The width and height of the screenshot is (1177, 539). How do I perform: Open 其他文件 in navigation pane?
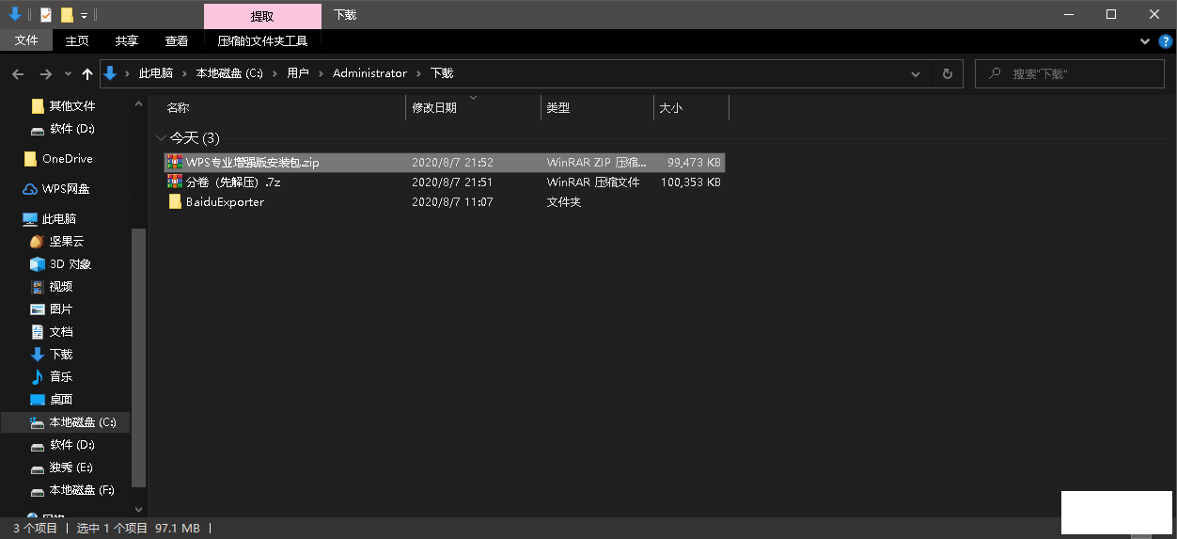coord(71,106)
